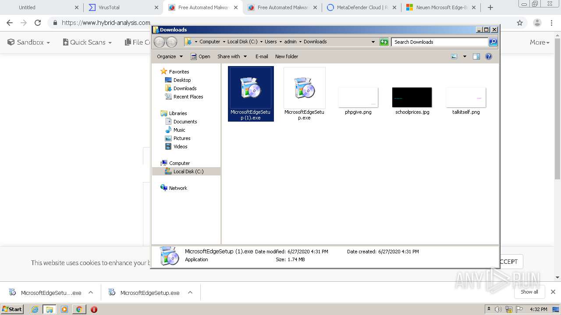Viewport: 561px width, 315px height.
Task: Click the browser back arrow
Action: pyautogui.click(x=10, y=23)
